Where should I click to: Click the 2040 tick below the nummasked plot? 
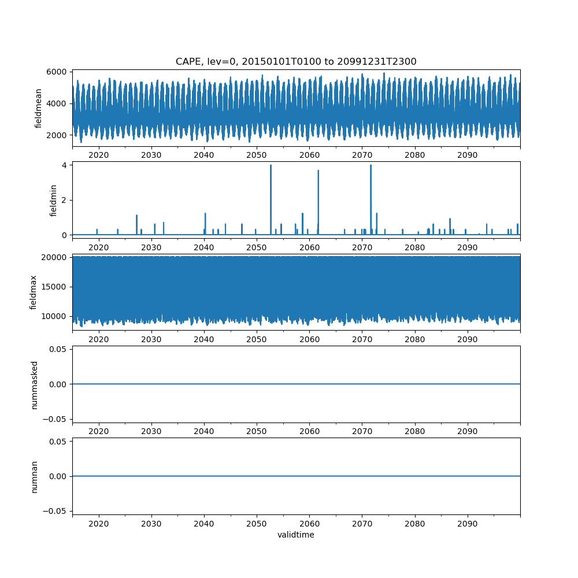pos(204,432)
